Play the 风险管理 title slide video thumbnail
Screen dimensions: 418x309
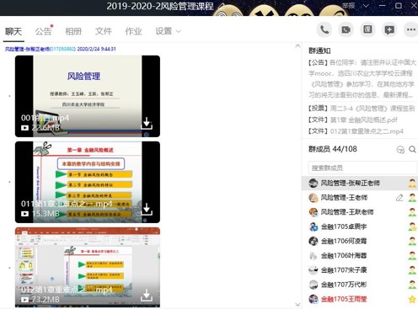(88, 96)
